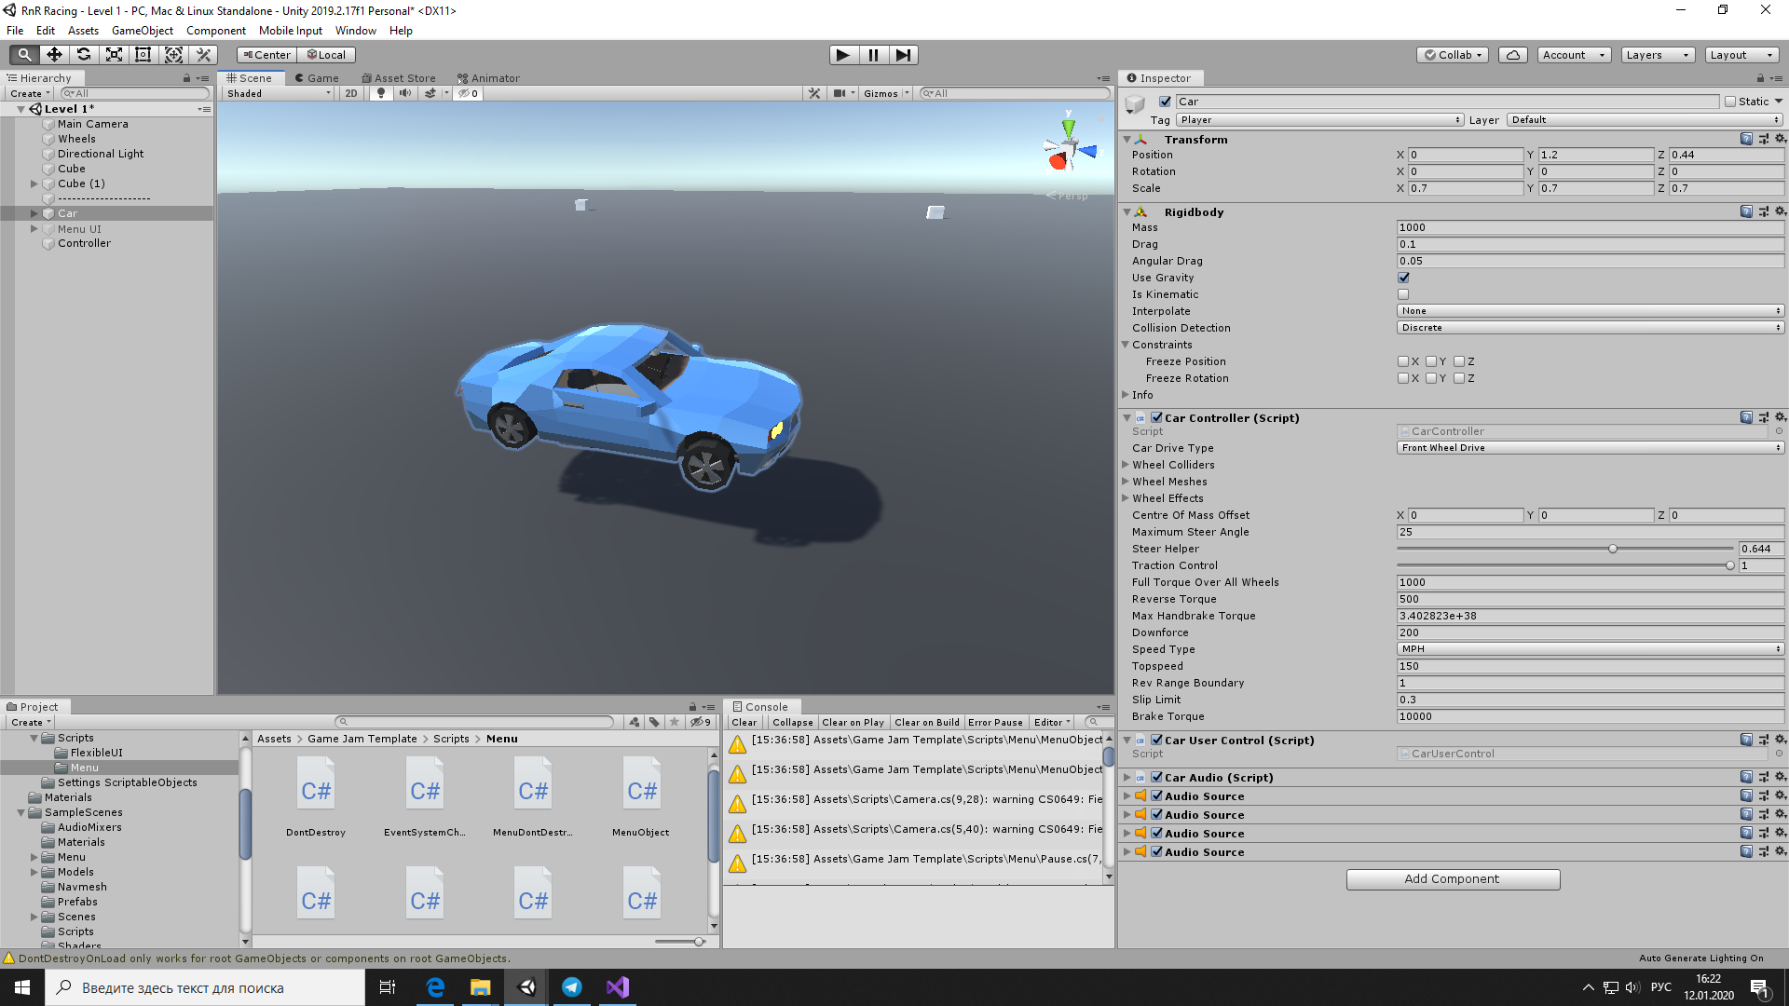Switch to Asset Store tab
Screen dimensions: 1789x1006
[398, 78]
